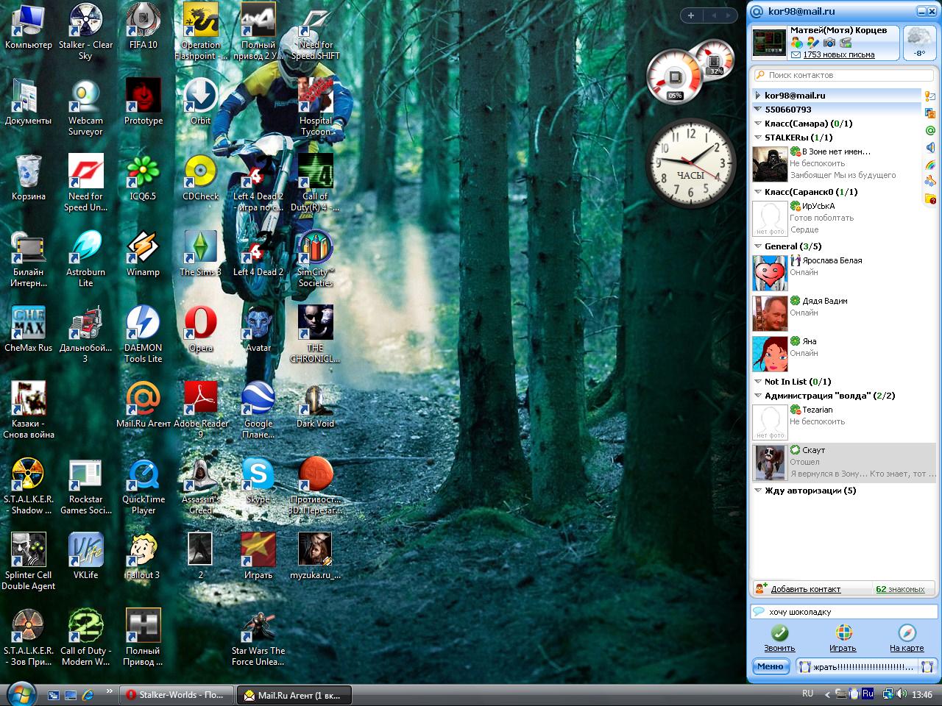The height and width of the screenshot is (706, 942).
Task: Collapse the Класс(Самара) group
Action: pyautogui.click(x=758, y=124)
